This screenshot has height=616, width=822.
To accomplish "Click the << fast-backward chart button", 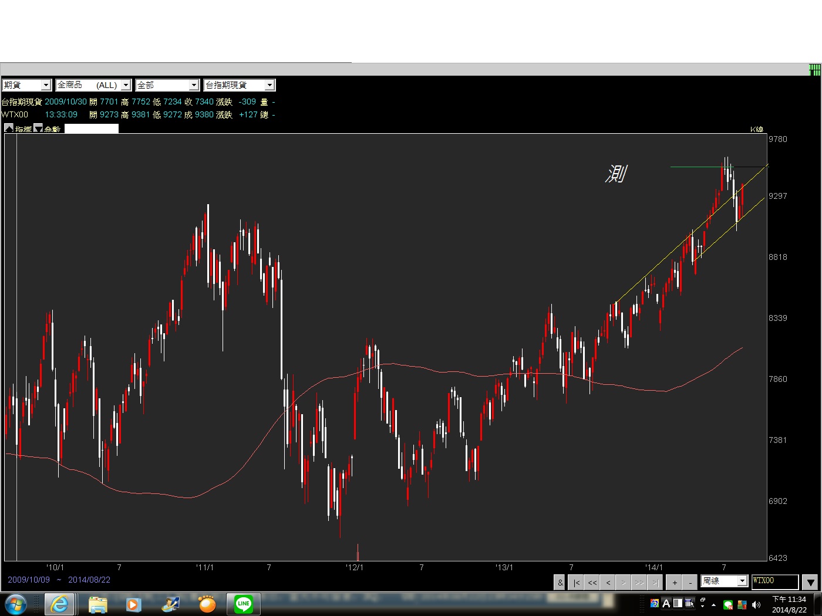I will (x=592, y=583).
